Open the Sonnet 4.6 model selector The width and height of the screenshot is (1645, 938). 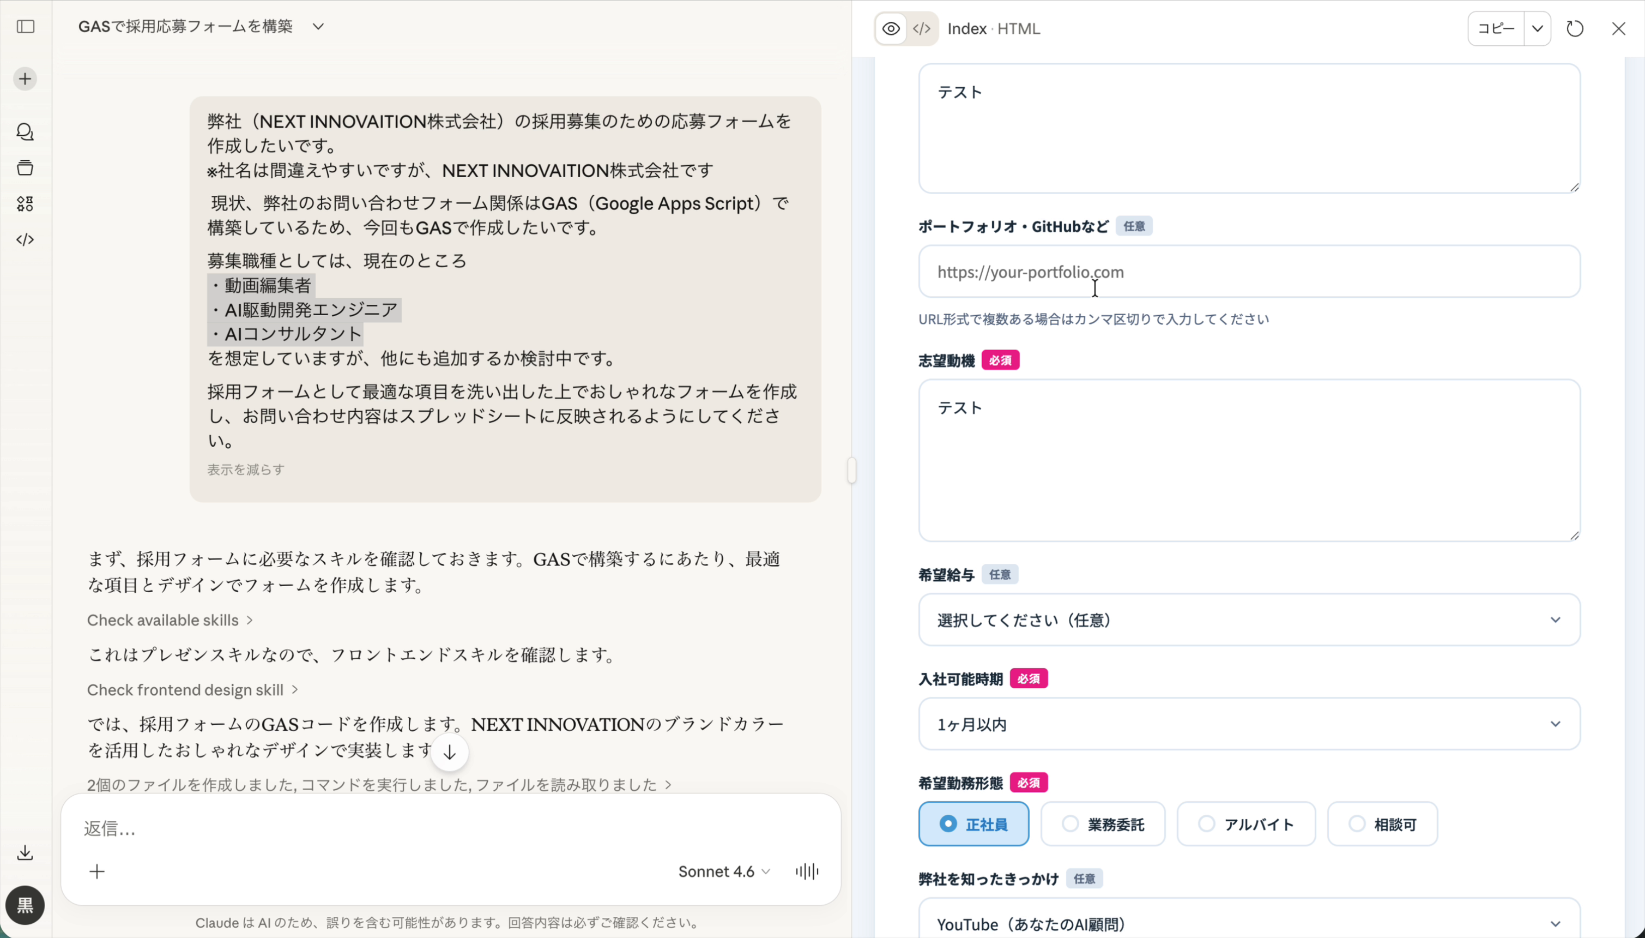(x=722, y=871)
